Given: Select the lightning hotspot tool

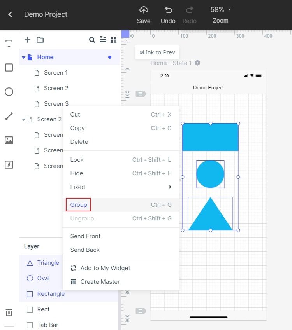Looking at the screenshot, I should coord(9,164).
